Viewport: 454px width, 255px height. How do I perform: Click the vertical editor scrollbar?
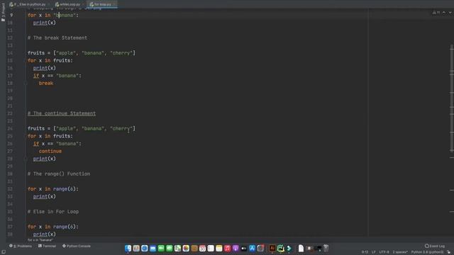coord(452,98)
